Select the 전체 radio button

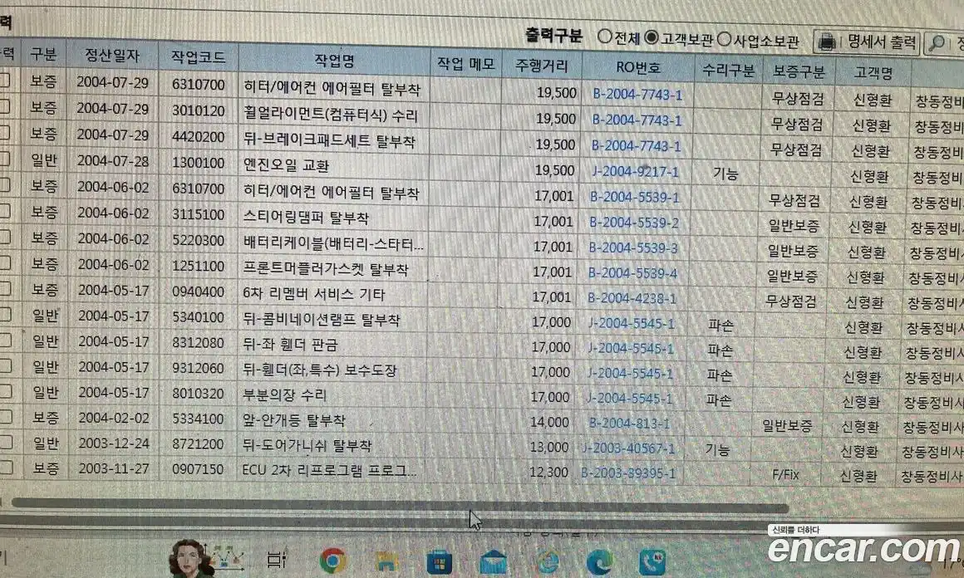coord(605,38)
